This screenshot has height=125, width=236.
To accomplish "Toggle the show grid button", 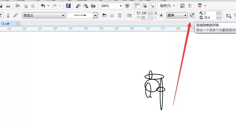I will tap(145, 6).
